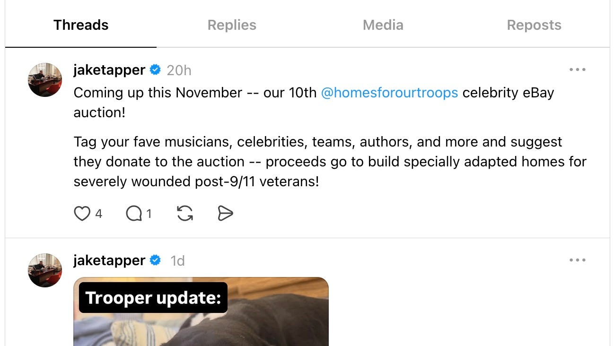Click jaketapper username on the 20h post
The height and width of the screenshot is (346, 614).
pos(109,70)
